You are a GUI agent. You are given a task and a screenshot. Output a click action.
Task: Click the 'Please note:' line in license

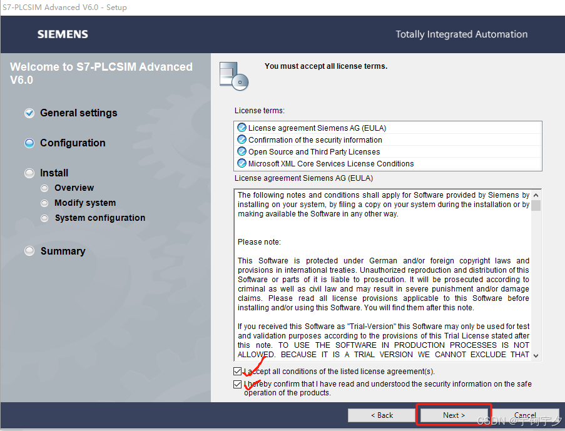click(259, 242)
